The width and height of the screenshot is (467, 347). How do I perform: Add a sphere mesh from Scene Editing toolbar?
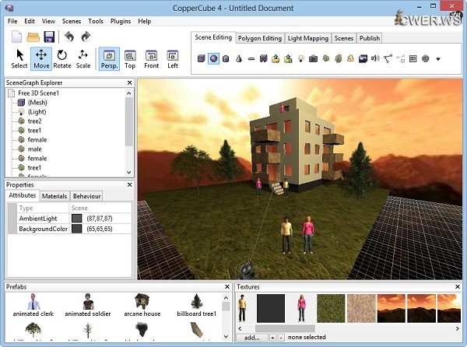click(x=213, y=58)
